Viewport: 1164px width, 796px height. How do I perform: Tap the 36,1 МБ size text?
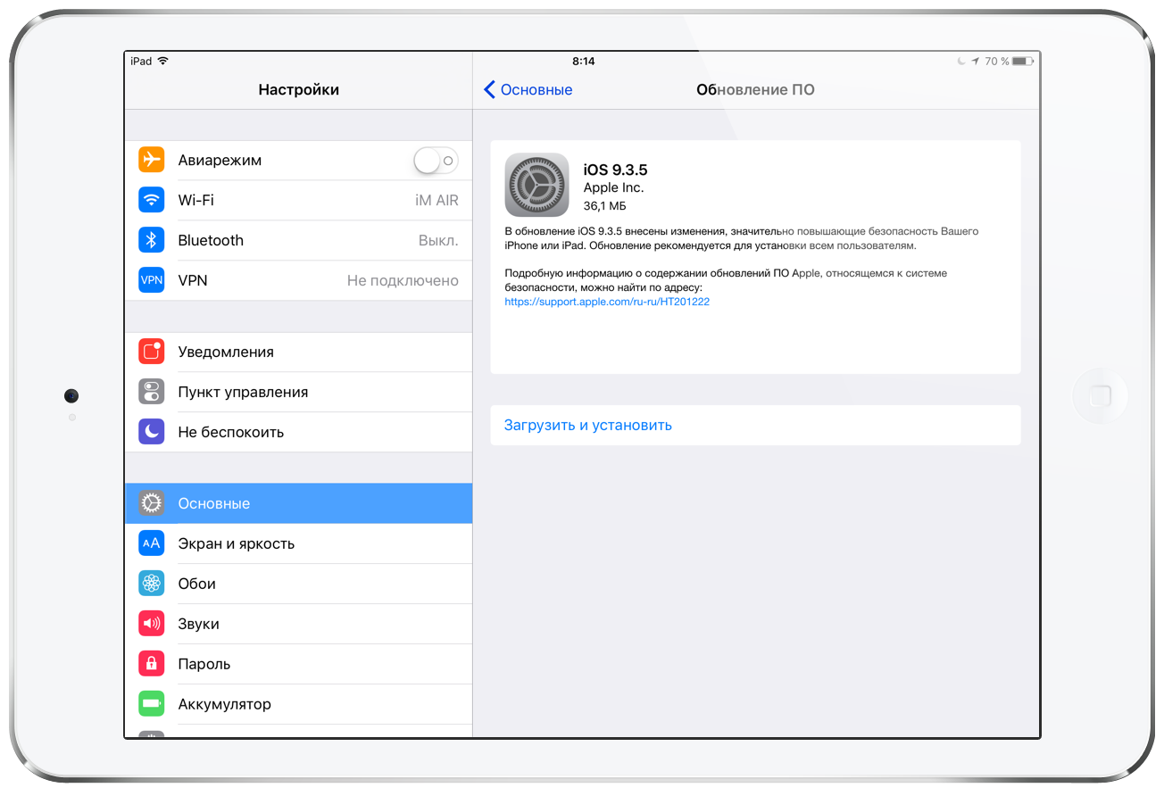pos(604,206)
